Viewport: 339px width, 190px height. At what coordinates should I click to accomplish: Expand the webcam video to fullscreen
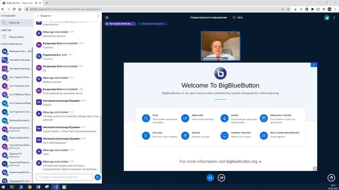pos(238,33)
